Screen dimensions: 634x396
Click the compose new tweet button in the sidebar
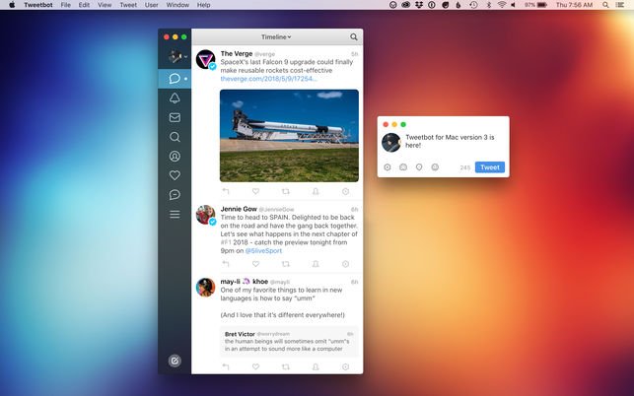pos(175,361)
